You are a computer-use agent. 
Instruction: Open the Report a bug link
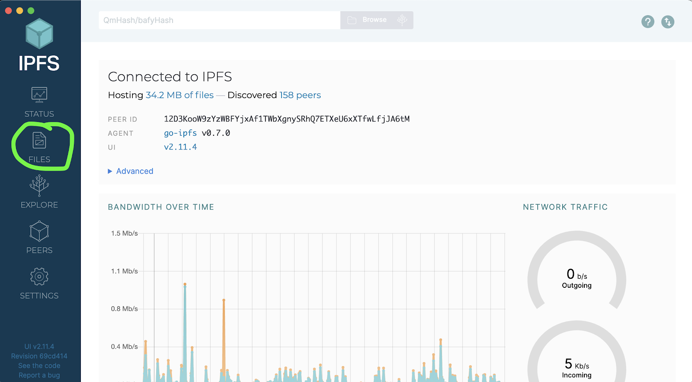coord(39,375)
